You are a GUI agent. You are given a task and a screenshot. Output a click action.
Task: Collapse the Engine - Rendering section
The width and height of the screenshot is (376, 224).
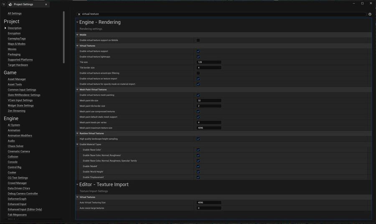point(77,22)
